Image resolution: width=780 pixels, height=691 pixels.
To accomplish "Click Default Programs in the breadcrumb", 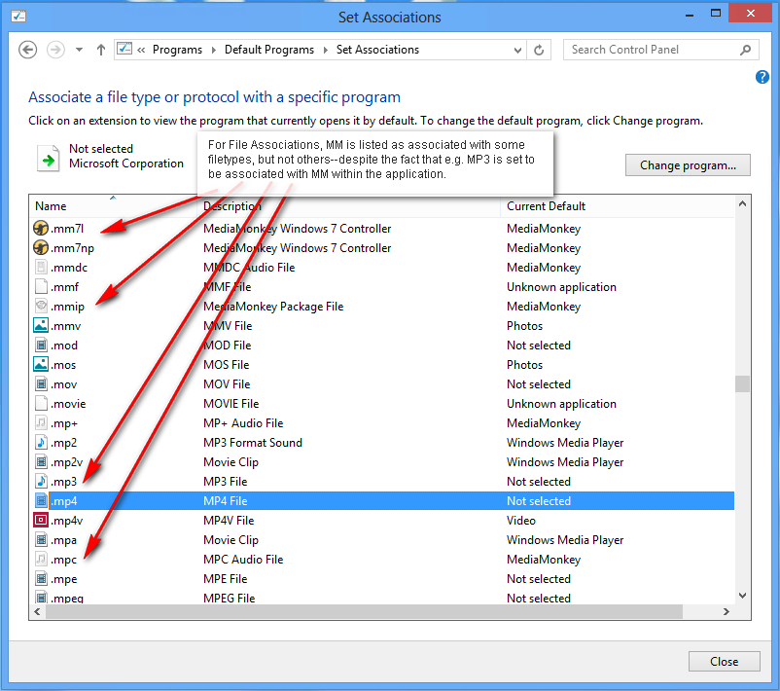I will [269, 50].
